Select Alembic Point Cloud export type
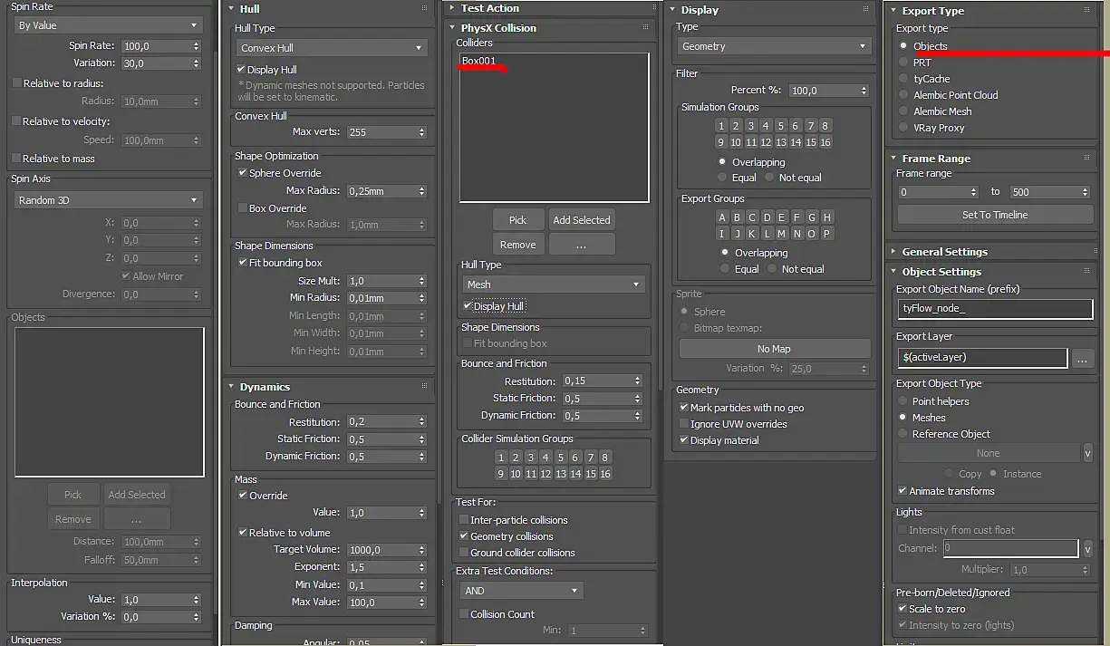 (903, 95)
